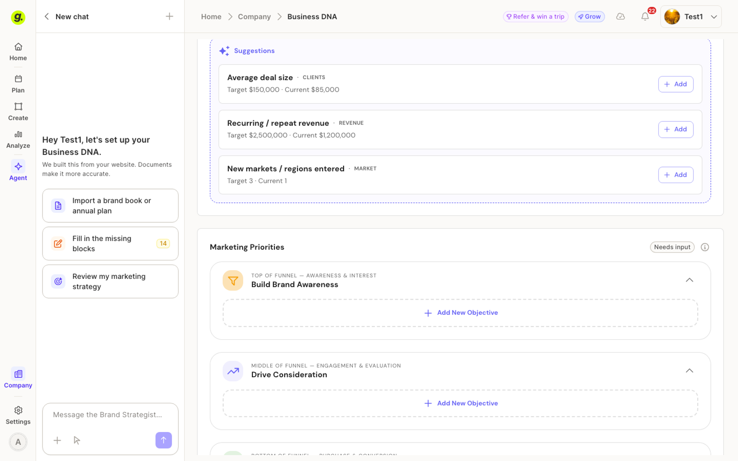Open Settings from the sidebar
Image resolution: width=738 pixels, height=461 pixels.
[18, 415]
